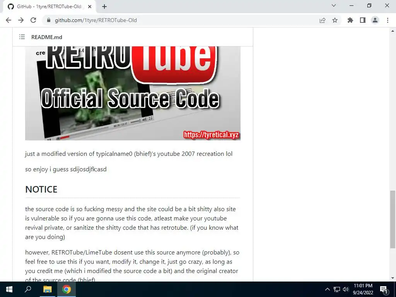Screen dimensions: 396x297
Task: Open the Extensions puzzle icon
Action: point(350,20)
